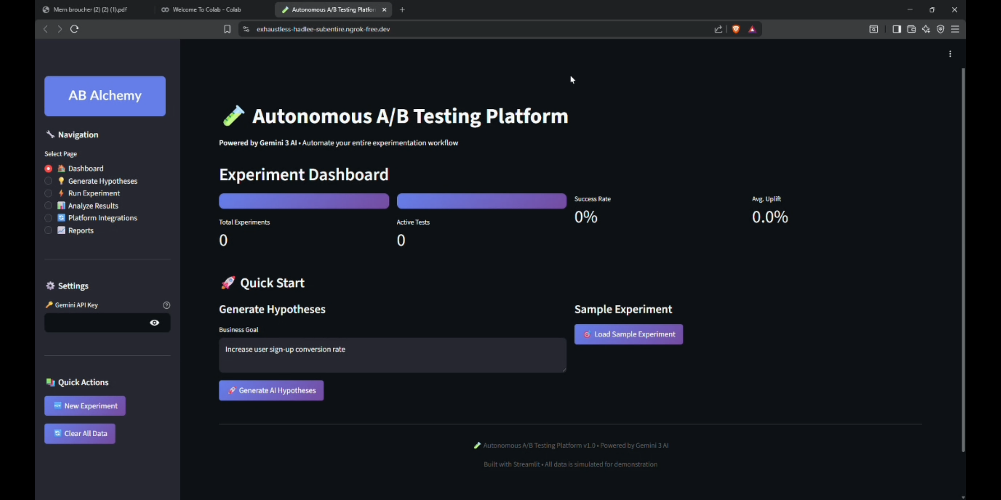Open the Brave wallet icon

click(911, 29)
